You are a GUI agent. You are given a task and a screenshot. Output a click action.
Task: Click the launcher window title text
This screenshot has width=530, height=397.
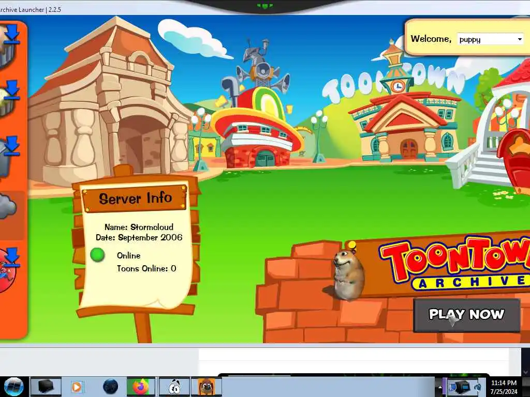click(x=31, y=9)
